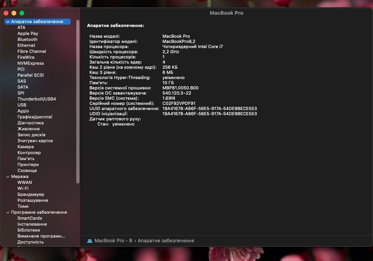The width and height of the screenshot is (373, 261).
Task: Open Доступність in the sidebar
Action: pyautogui.click(x=31, y=242)
